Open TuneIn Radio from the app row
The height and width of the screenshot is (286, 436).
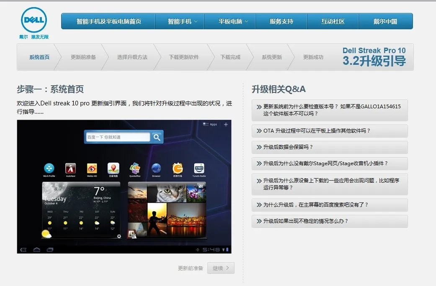199,169
